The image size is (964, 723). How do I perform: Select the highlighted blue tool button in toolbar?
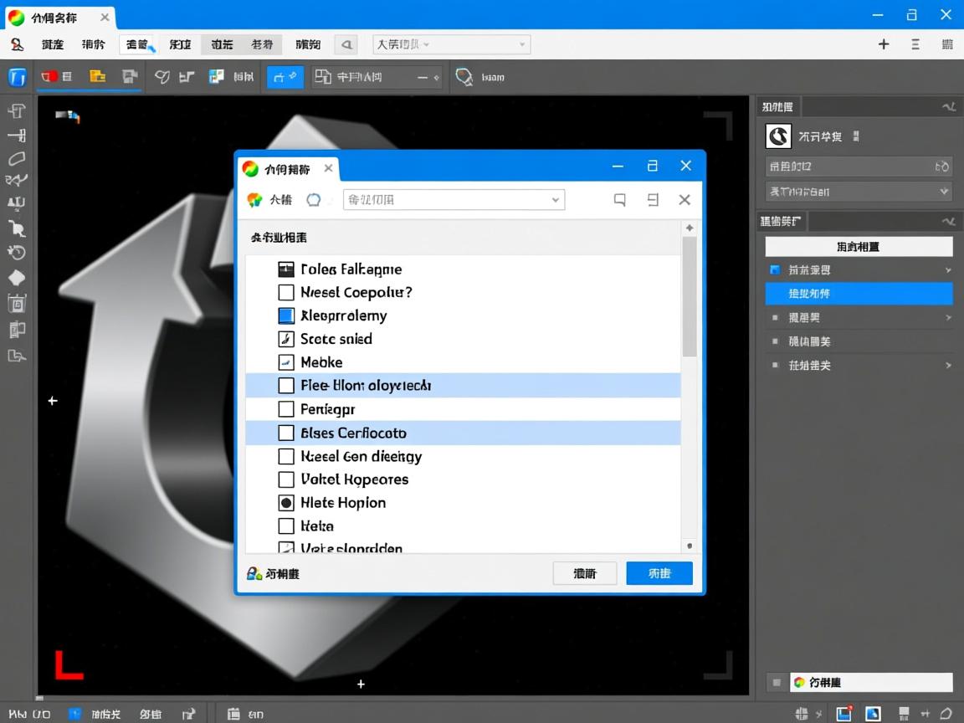pyautogui.click(x=285, y=77)
